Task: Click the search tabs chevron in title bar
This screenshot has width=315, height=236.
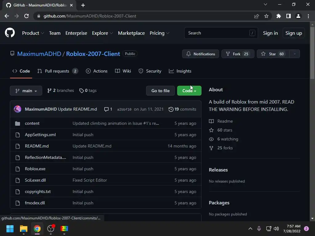Action: tap(265, 4)
